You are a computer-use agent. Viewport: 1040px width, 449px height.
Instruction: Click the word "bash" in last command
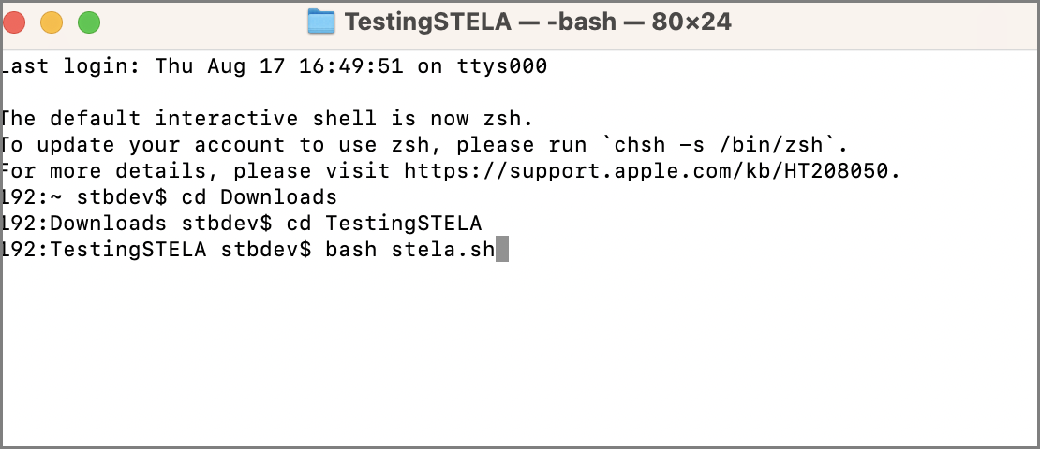click(350, 250)
